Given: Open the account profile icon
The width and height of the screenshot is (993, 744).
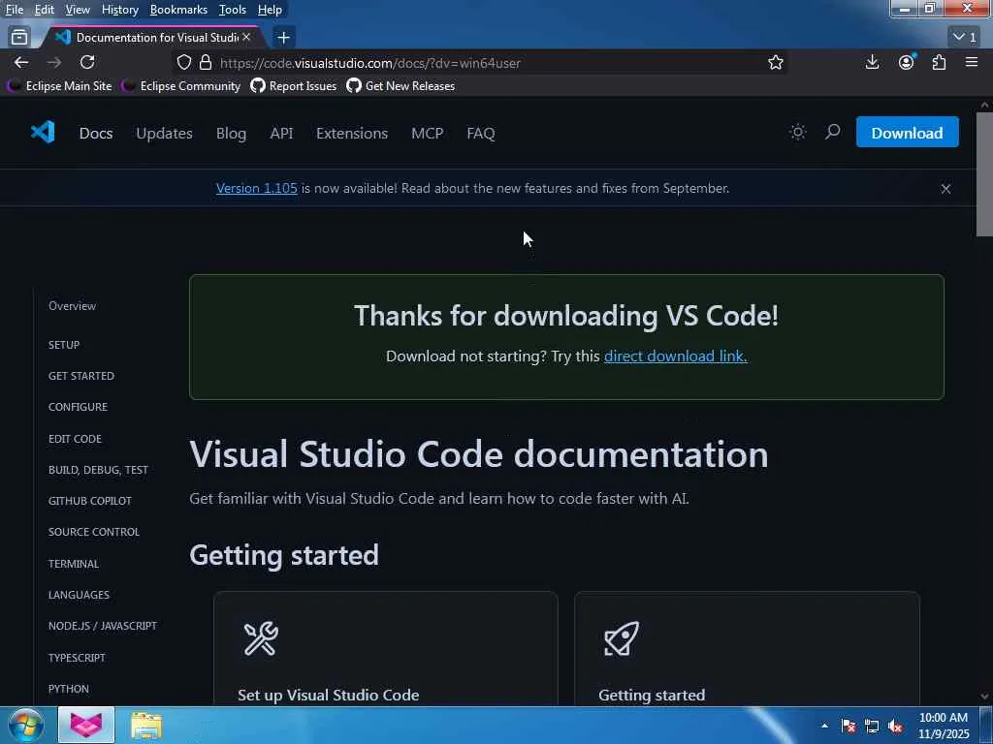Looking at the screenshot, I should pos(907,62).
